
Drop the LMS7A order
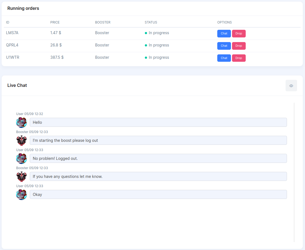[239, 34]
